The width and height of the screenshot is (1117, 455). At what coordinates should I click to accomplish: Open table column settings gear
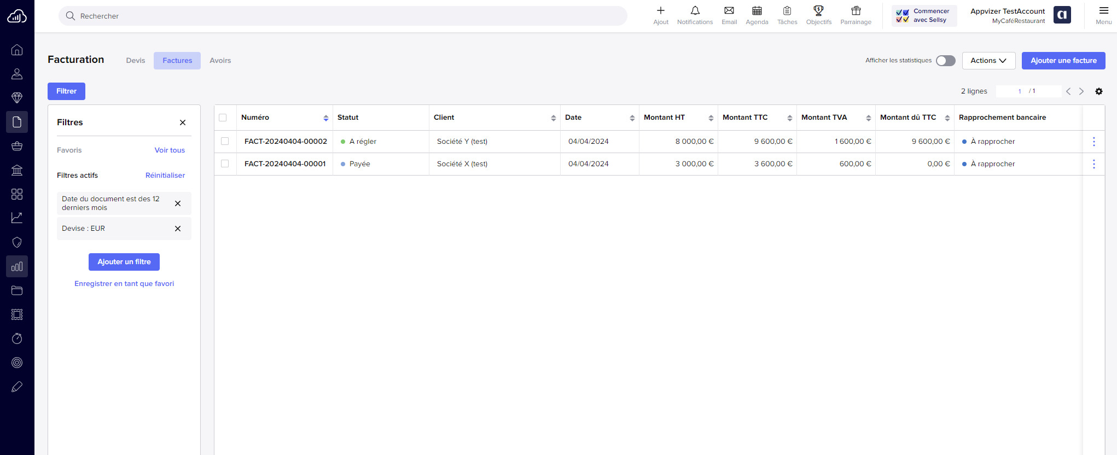coord(1099,91)
